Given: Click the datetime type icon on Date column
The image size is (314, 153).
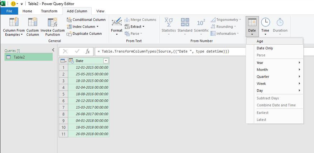Looking at the screenshot, I should 71,61.
